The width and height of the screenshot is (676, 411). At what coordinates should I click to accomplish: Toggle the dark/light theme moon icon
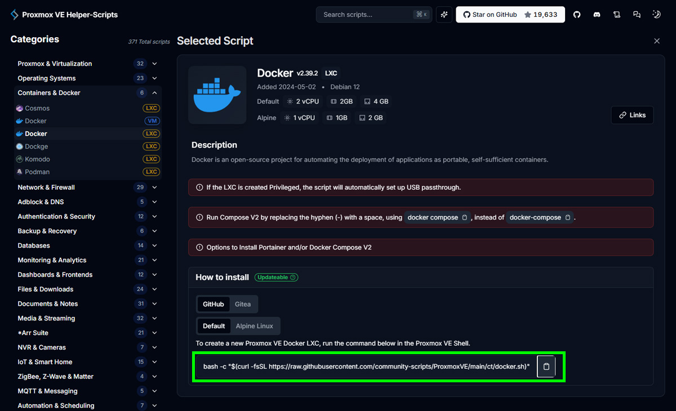pyautogui.click(x=657, y=15)
